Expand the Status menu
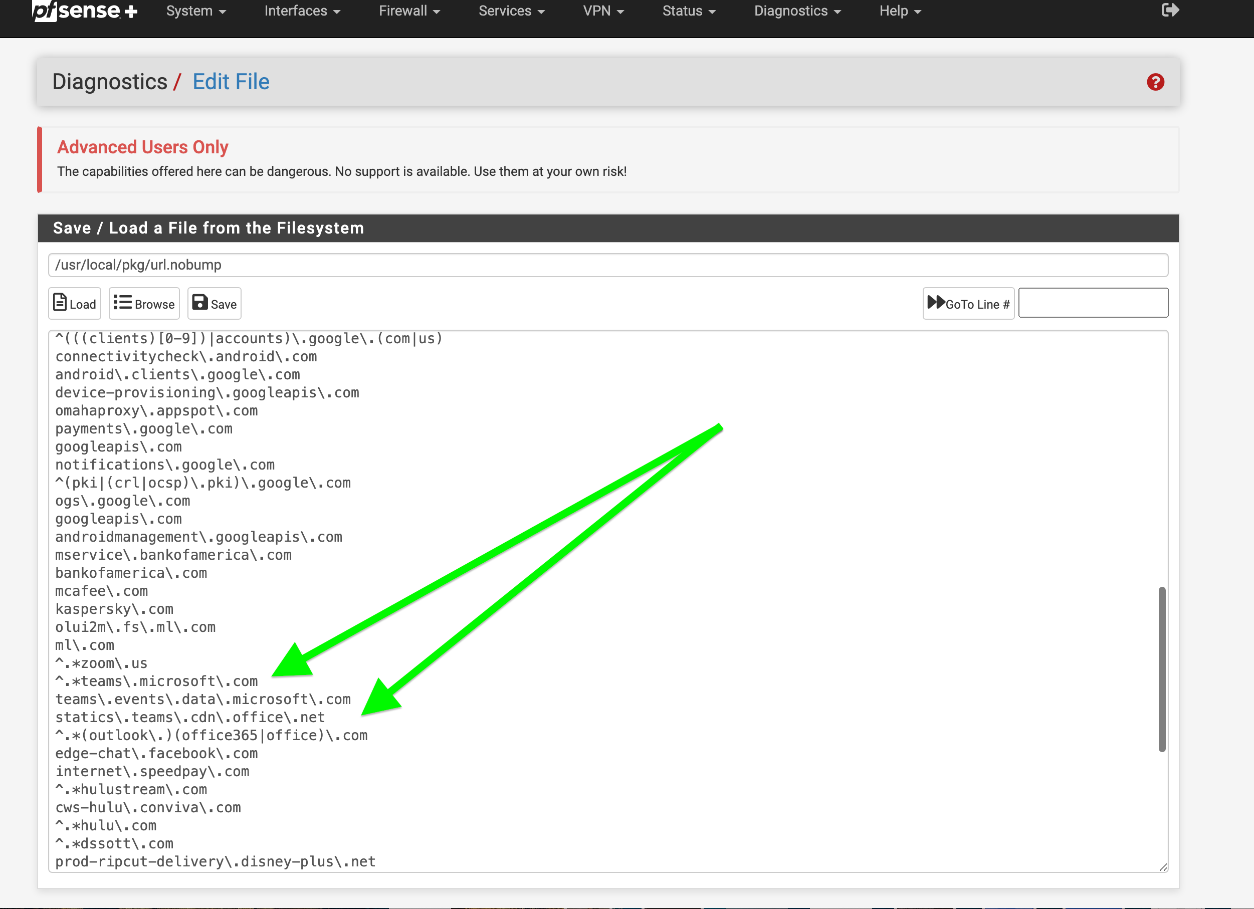Viewport: 1254px width, 909px height. pos(689,11)
